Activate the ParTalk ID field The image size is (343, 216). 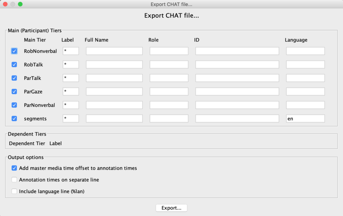[x=237, y=78]
